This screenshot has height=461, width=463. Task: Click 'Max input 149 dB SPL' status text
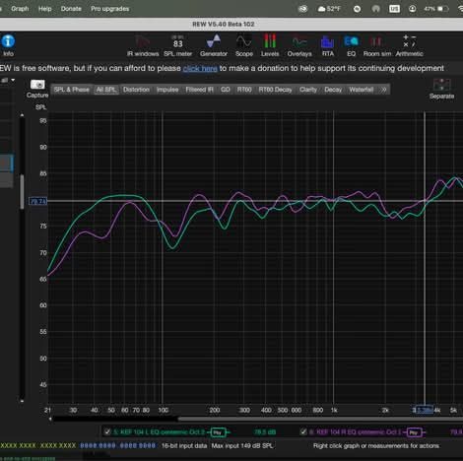point(242,446)
